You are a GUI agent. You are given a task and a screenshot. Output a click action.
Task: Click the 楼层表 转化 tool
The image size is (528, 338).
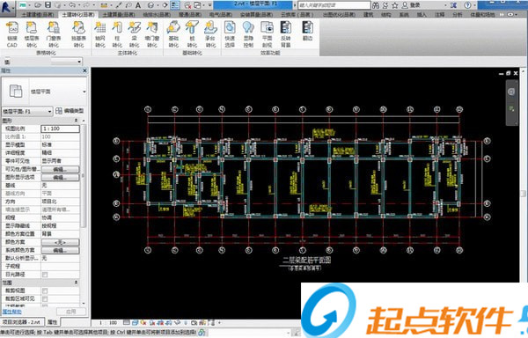32,34
